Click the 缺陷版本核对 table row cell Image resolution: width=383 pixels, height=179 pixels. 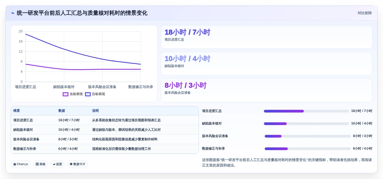coord(23,130)
